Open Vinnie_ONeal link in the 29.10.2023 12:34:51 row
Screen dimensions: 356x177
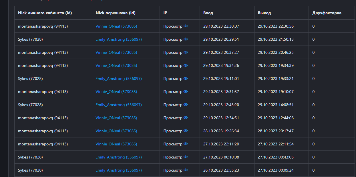coord(116,118)
